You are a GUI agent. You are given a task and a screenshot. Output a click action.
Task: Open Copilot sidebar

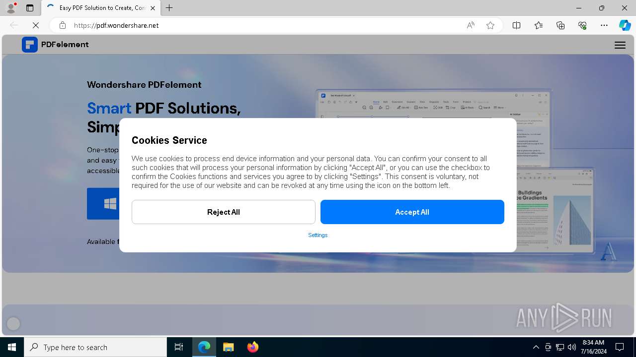pyautogui.click(x=625, y=25)
